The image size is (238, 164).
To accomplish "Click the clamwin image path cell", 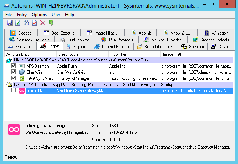I will coord(197,72).
